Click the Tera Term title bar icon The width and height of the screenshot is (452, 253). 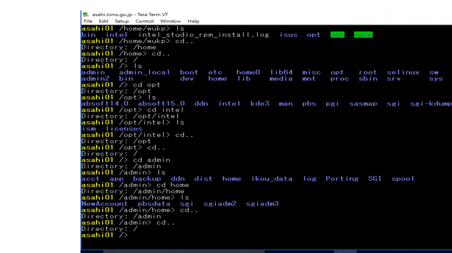85,15
